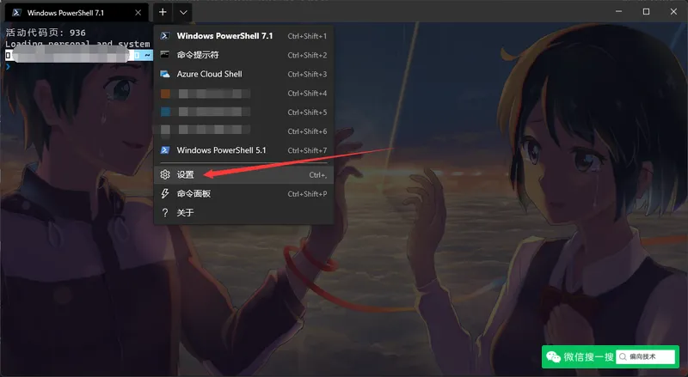Image resolution: width=688 pixels, height=377 pixels.
Task: Select the blurred profile with Ctrl+Shift+5 shortcut
Action: 243,112
